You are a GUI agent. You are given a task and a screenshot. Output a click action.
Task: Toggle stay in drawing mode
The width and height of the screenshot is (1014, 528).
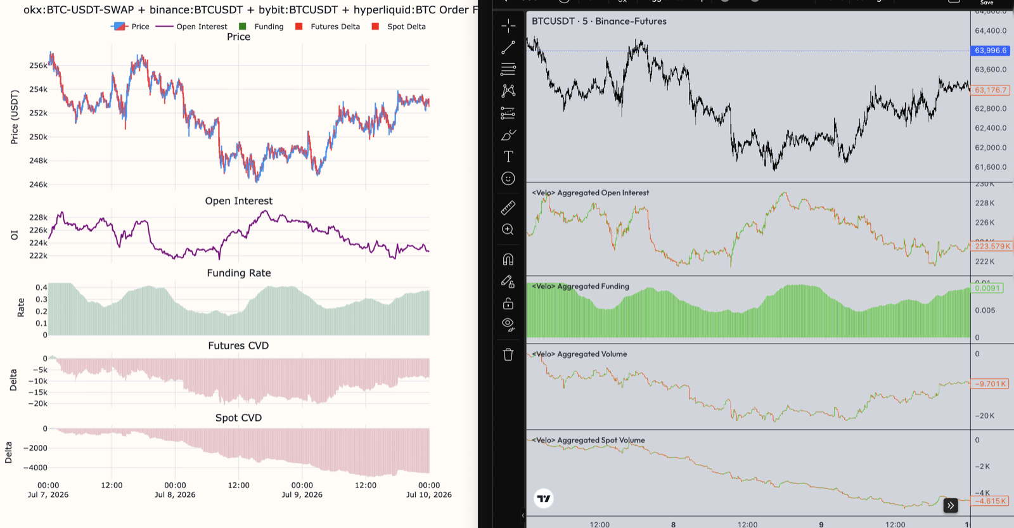(508, 281)
